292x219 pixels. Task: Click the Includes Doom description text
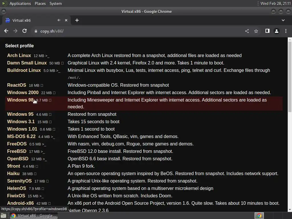pyautogui.click(x=120, y=196)
